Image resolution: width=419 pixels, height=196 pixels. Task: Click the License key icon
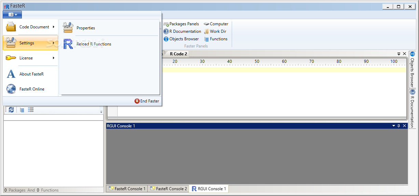coord(11,58)
